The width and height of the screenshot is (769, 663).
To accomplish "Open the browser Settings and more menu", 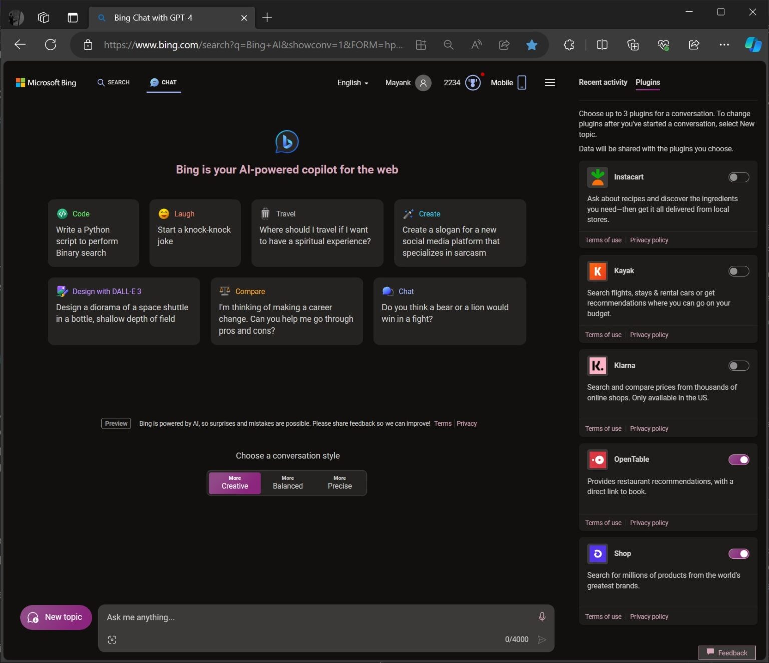I will [x=724, y=44].
